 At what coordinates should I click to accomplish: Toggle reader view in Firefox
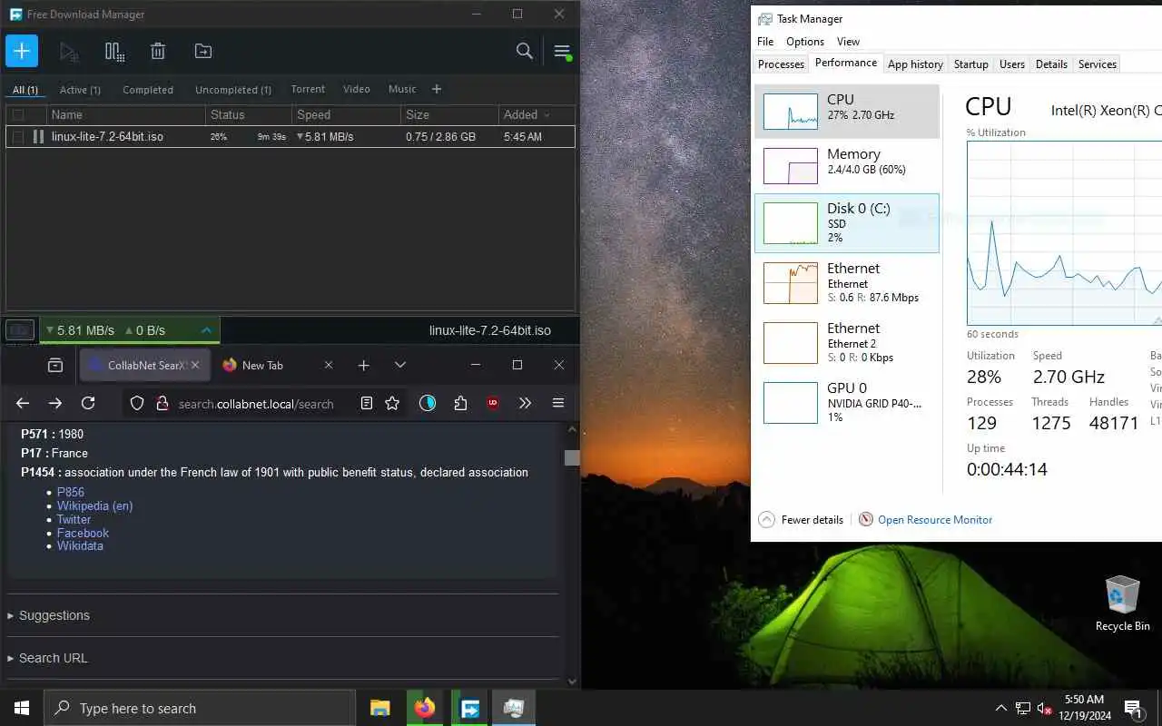(x=367, y=403)
